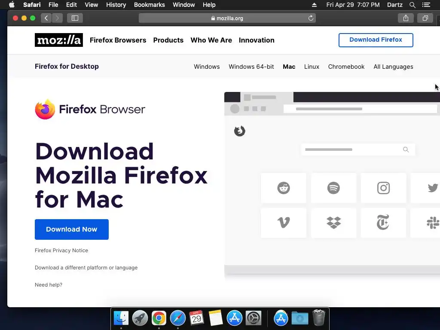Open Safari compass icon in Dock
The height and width of the screenshot is (330, 440).
pos(178,318)
